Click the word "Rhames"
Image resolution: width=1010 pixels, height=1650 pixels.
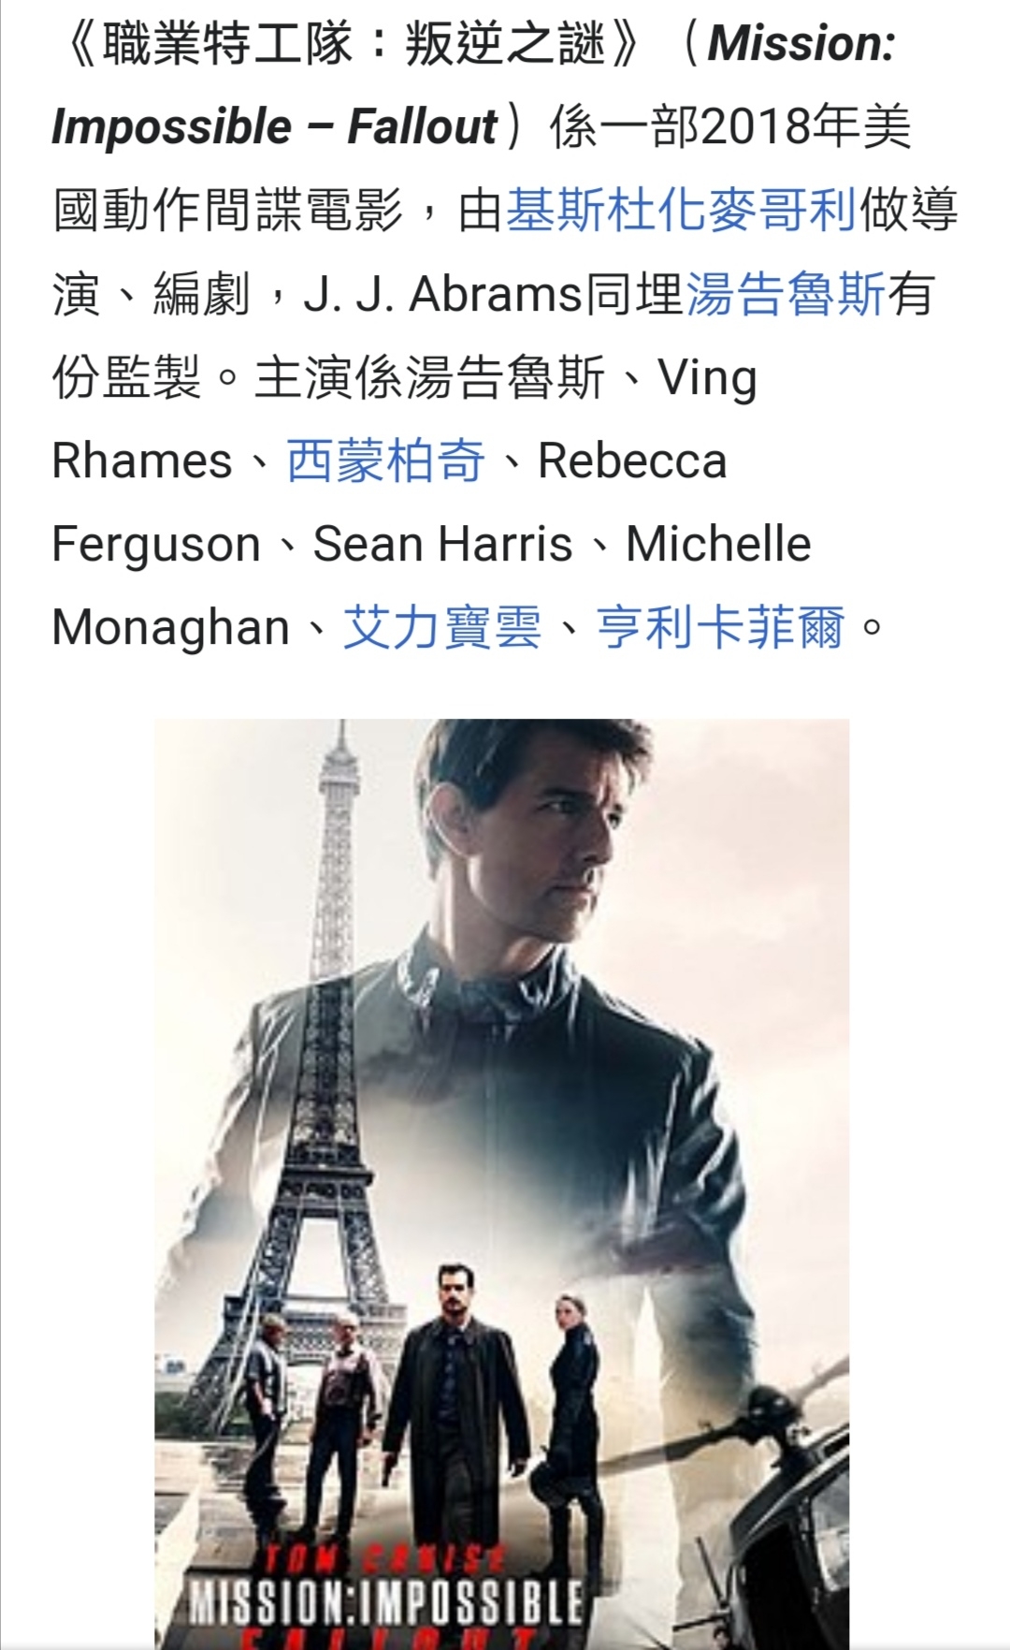coord(142,461)
